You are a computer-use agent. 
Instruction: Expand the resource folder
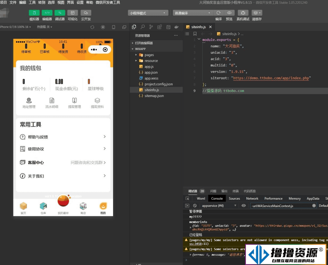pos(156,61)
